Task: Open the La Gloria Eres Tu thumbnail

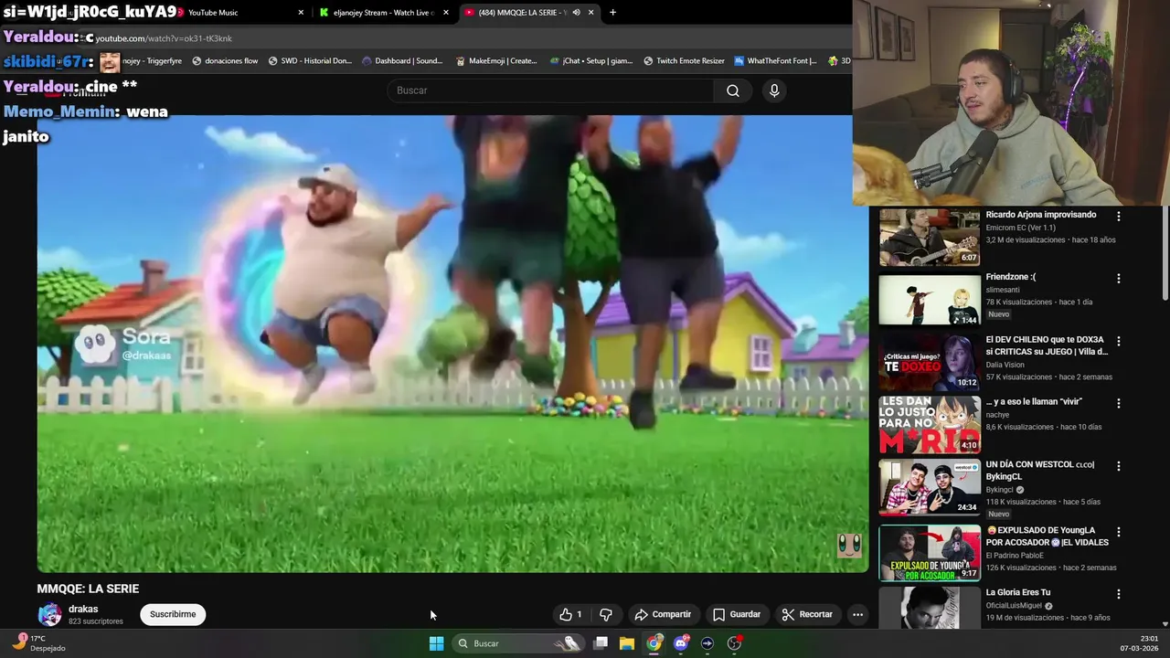Action: pyautogui.click(x=930, y=608)
